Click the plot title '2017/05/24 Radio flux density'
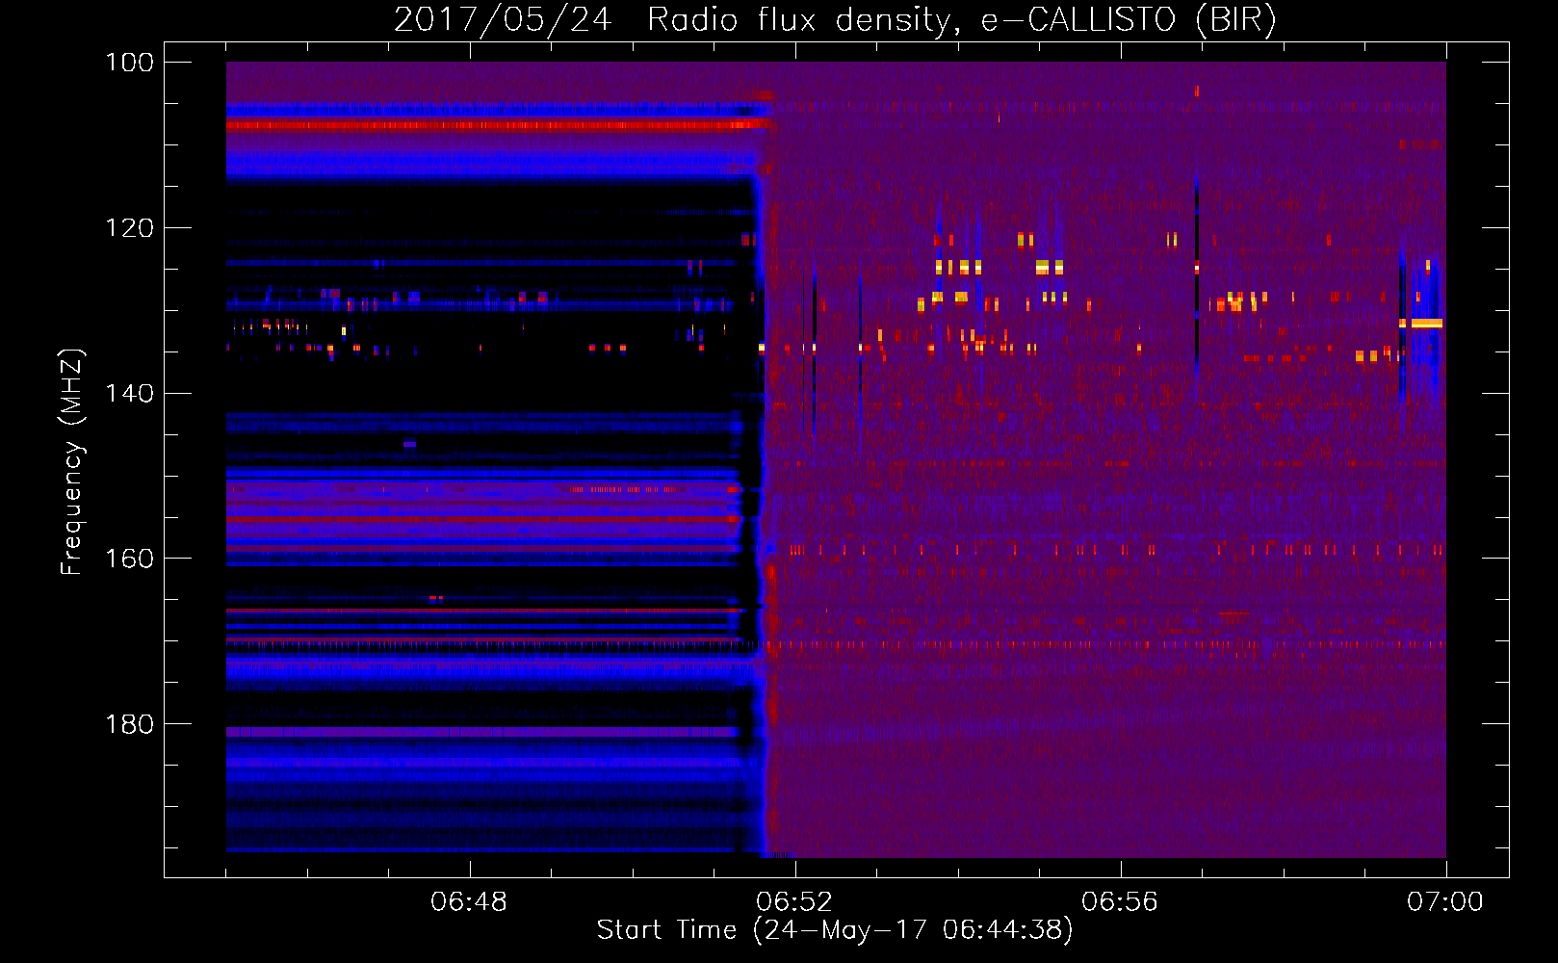1558x963 pixels. tap(835, 19)
